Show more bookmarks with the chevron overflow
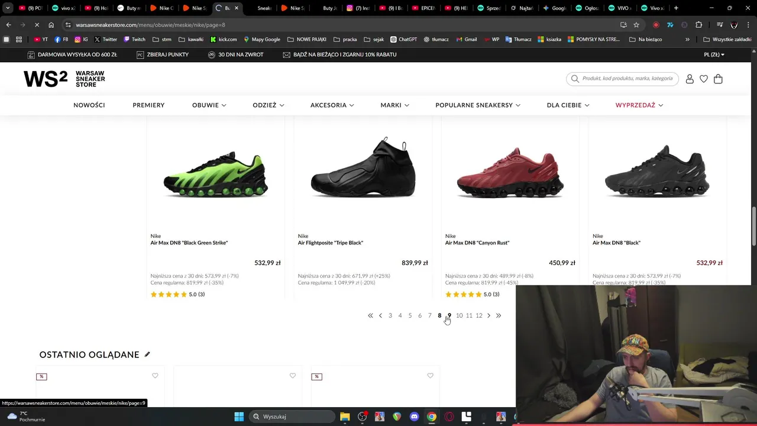Viewport: 757px width, 426px height. (687, 40)
